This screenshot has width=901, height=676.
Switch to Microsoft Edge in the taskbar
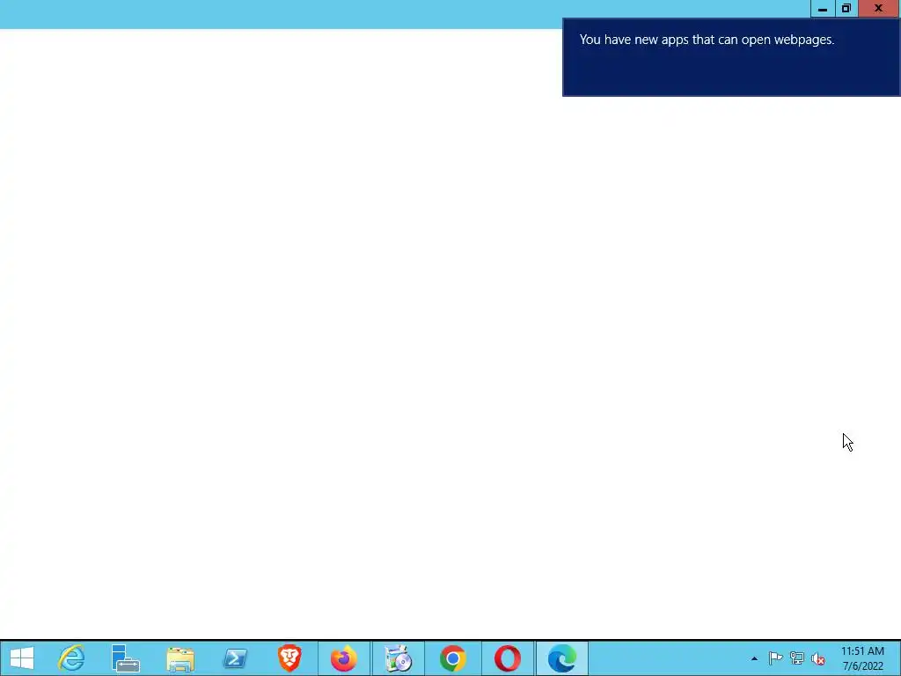pos(562,658)
